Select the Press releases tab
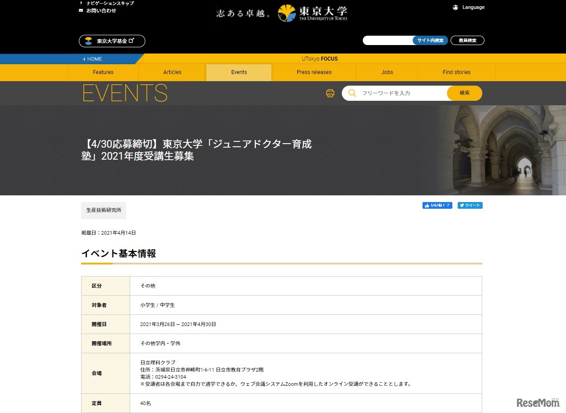Image resolution: width=566 pixels, height=413 pixels. pos(314,72)
